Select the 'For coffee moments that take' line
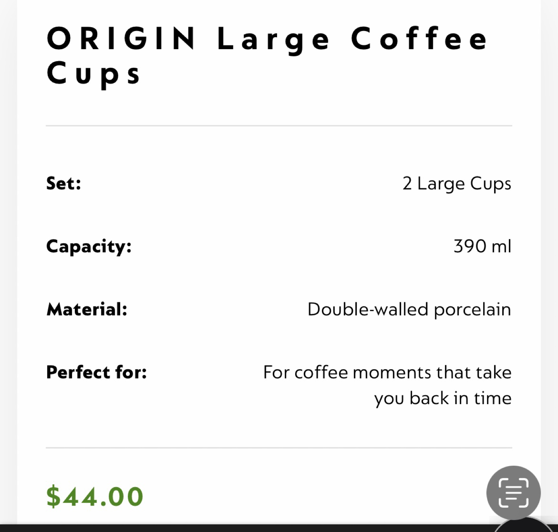 [387, 372]
